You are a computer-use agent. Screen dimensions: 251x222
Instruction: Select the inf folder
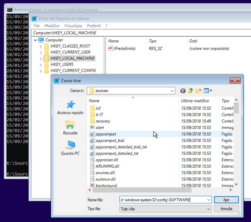coord(98,108)
